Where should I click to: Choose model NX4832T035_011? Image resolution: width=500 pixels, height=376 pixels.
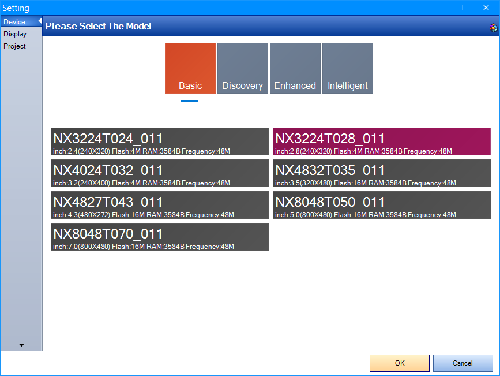pos(381,173)
